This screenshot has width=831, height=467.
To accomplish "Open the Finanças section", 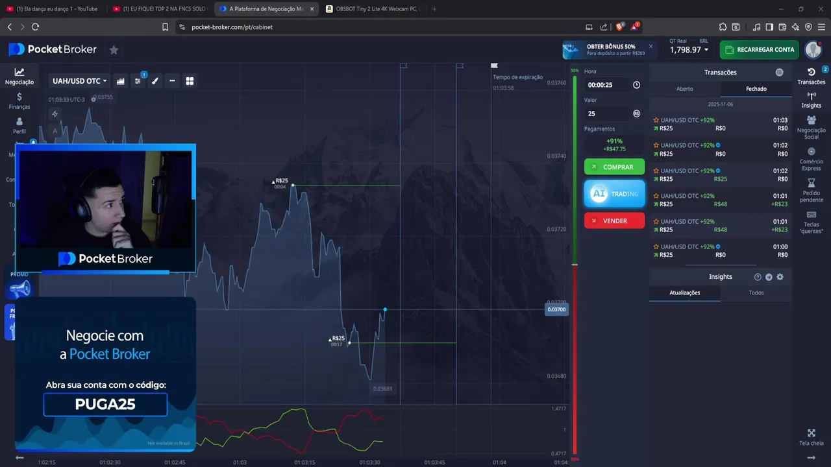I will pyautogui.click(x=19, y=101).
